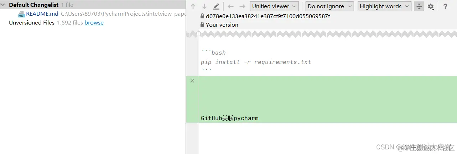This screenshot has width=457, height=154.
Task: Go to next difference with down arrow
Action: pyautogui.click(x=204, y=6)
